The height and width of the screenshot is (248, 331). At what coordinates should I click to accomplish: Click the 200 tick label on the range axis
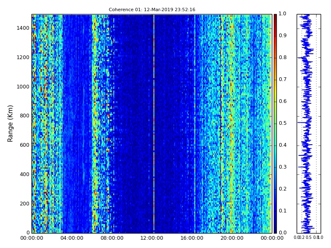pyautogui.click(x=24, y=204)
